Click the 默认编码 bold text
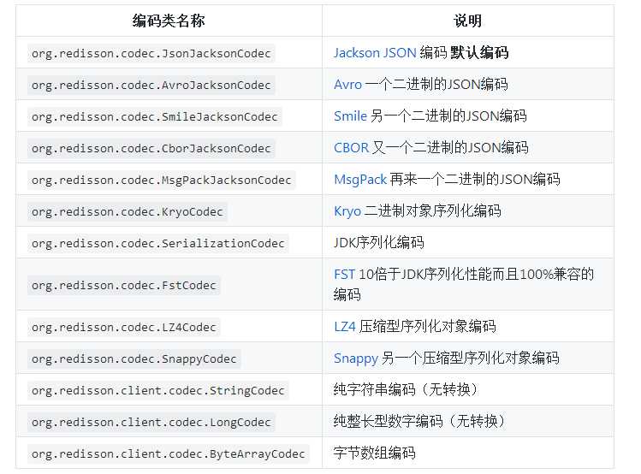 [479, 53]
